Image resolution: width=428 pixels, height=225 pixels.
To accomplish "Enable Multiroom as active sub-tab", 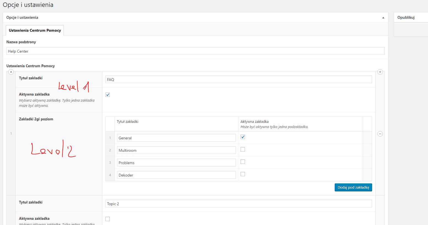I will pyautogui.click(x=242, y=149).
